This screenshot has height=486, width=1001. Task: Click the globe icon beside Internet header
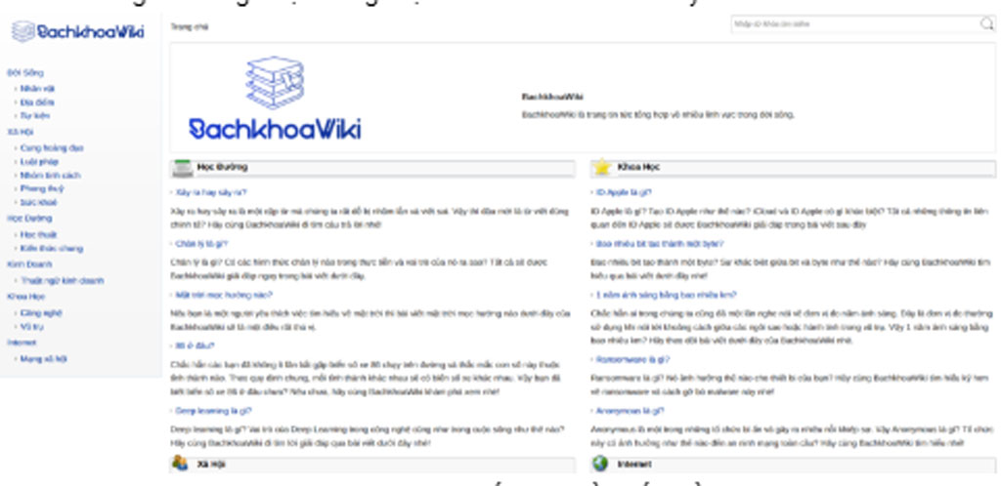coord(600,464)
